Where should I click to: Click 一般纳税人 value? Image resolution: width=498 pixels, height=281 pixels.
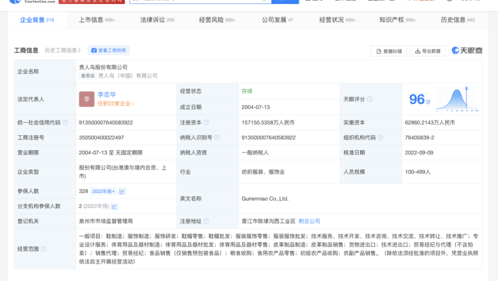pyautogui.click(x=255, y=152)
